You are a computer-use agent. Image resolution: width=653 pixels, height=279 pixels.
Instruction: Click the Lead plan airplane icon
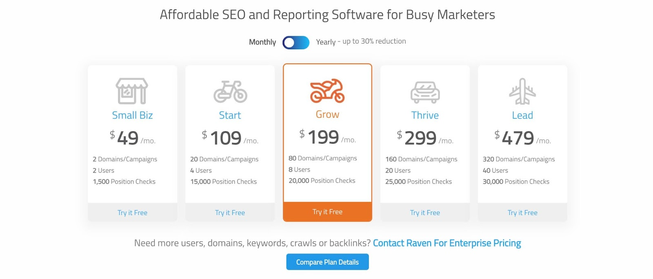point(522,91)
